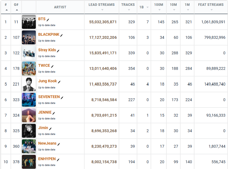This screenshot has width=228, height=169.
Task: Select lead streams value 13,011,640,406
Action: (103, 69)
